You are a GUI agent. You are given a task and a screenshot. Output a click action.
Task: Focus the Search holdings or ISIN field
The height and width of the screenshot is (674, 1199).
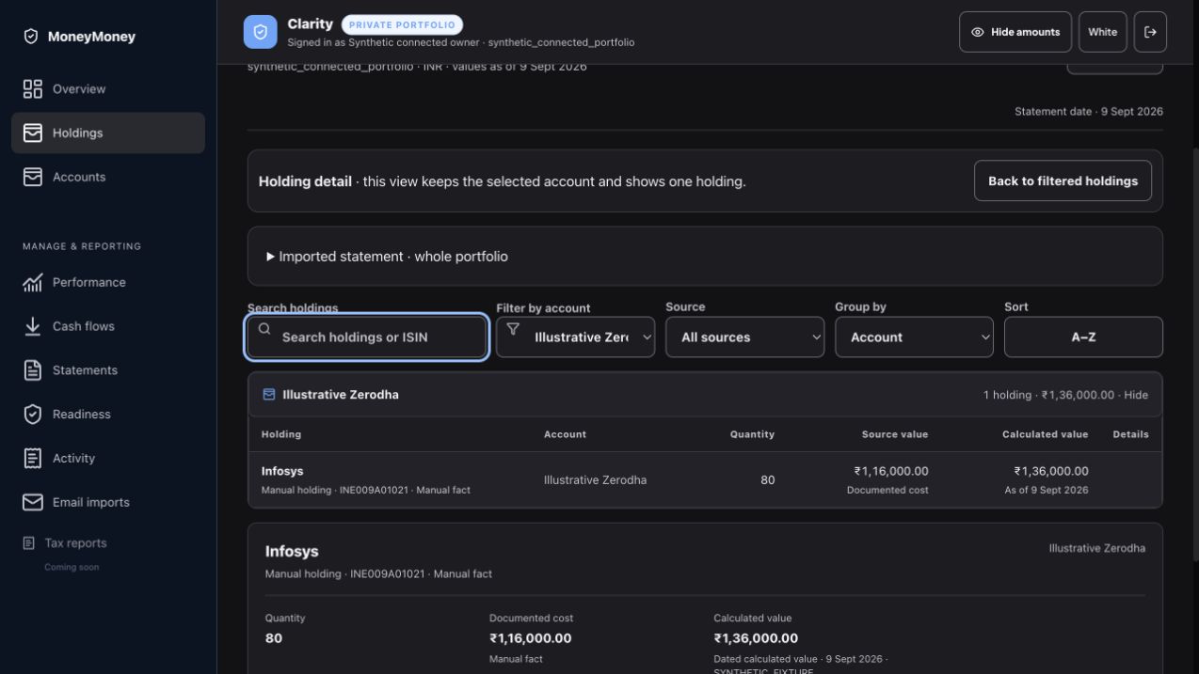click(366, 337)
